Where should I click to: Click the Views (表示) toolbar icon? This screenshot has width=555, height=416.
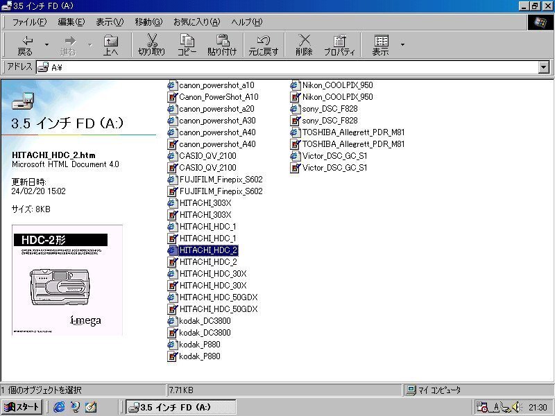[x=380, y=44]
